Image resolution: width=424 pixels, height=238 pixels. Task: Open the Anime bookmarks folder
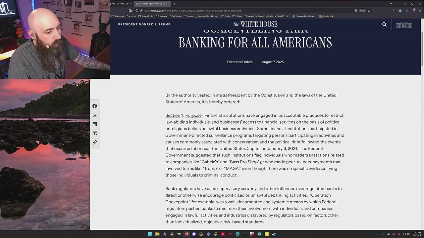[x=226, y=16]
